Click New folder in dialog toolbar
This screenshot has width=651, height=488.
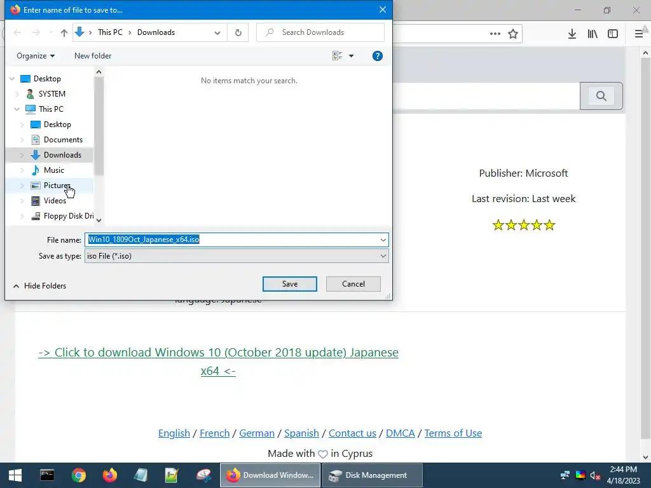pyautogui.click(x=93, y=56)
